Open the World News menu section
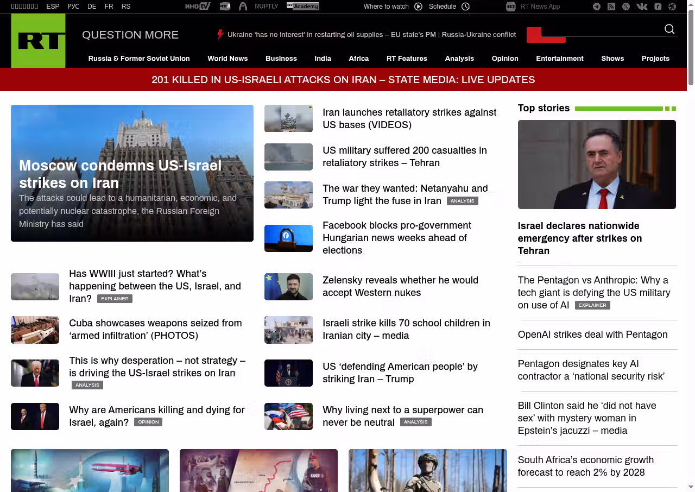 228,59
